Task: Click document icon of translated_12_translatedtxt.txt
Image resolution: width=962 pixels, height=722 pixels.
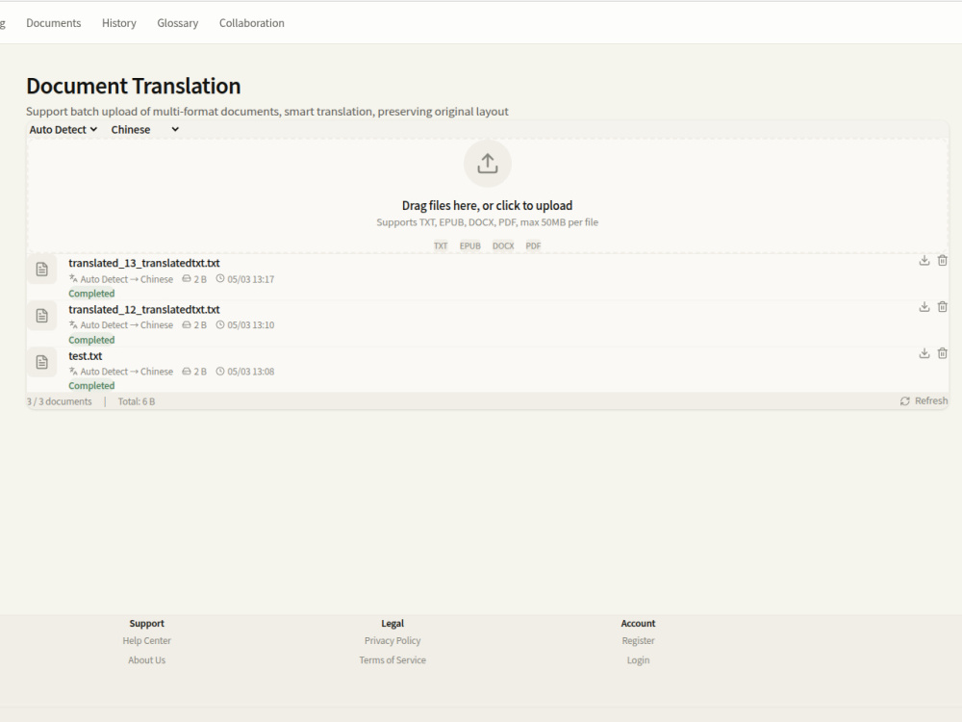Action: [x=41, y=316]
